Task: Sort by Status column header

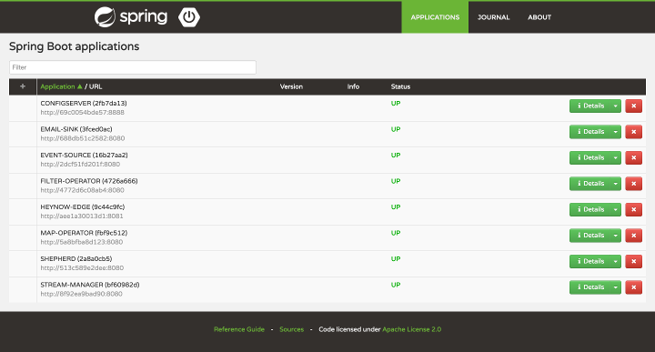Action: 400,86
